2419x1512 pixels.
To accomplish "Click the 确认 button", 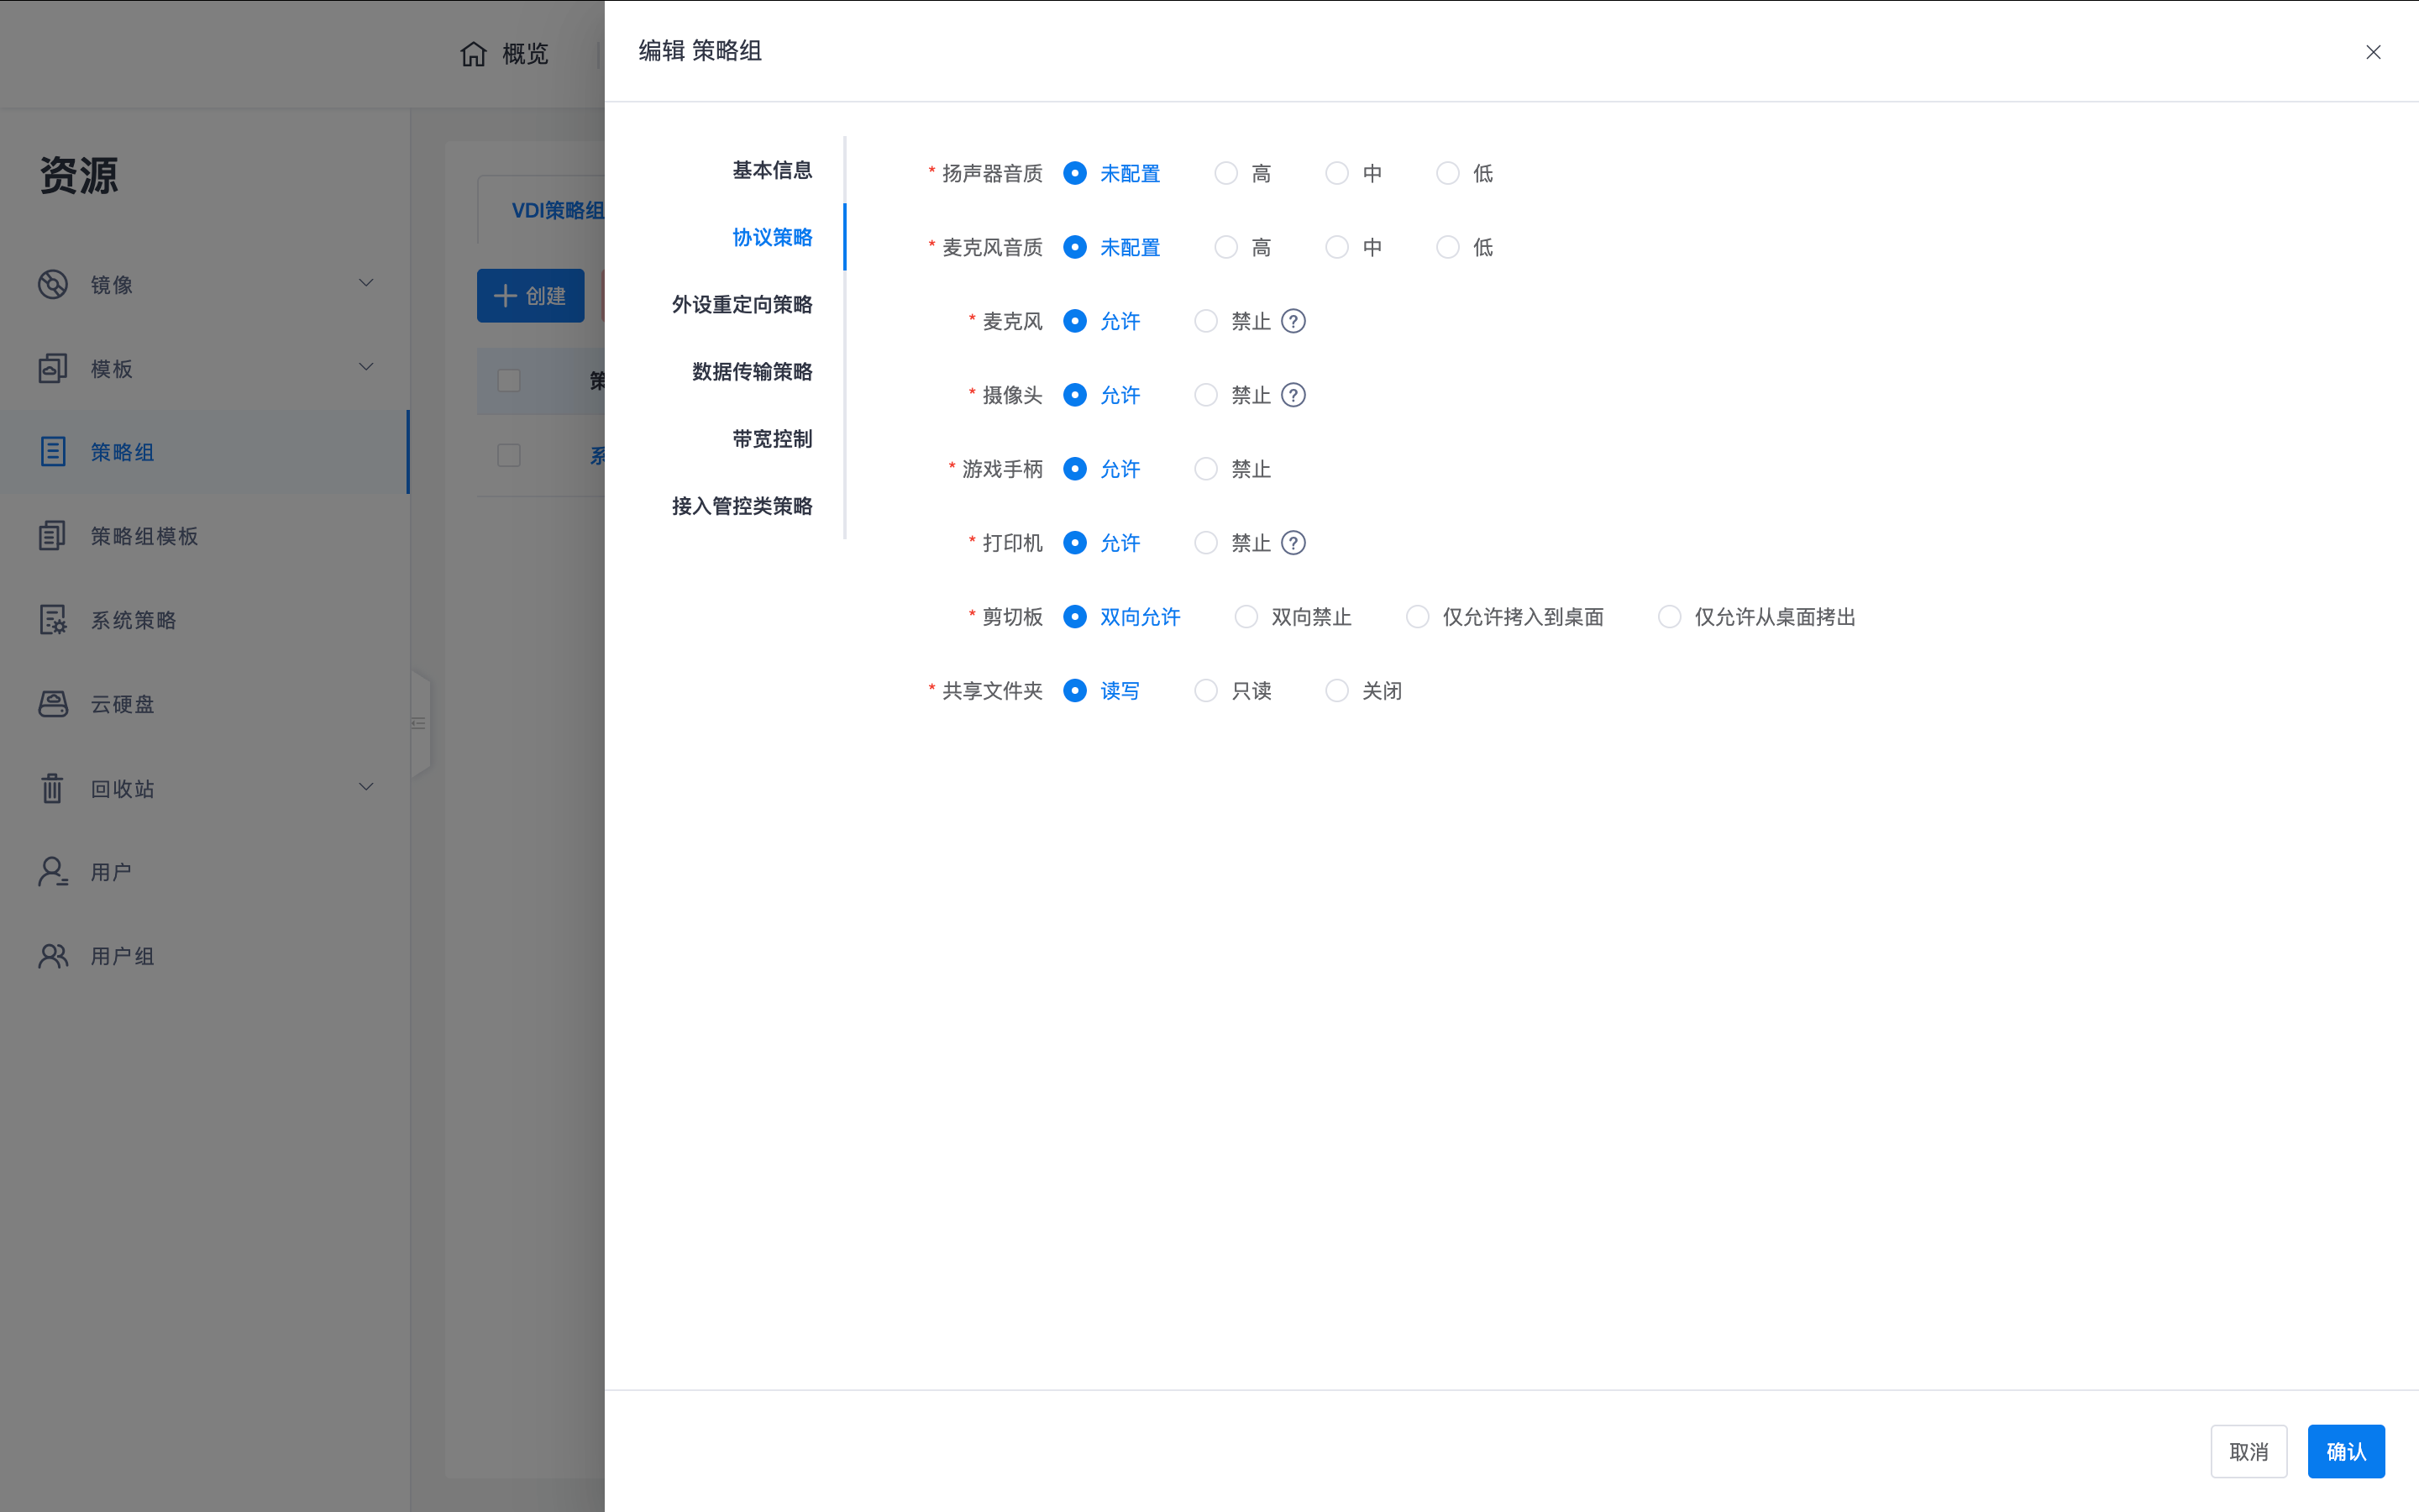I will 2345,1451.
